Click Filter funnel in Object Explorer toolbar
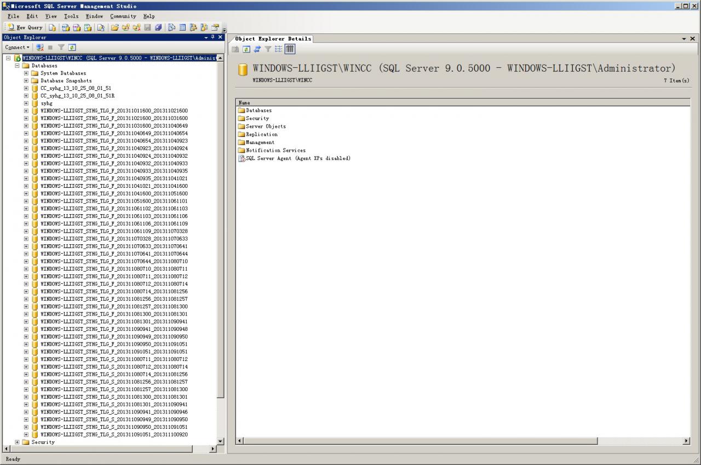The image size is (701, 465). (61, 48)
